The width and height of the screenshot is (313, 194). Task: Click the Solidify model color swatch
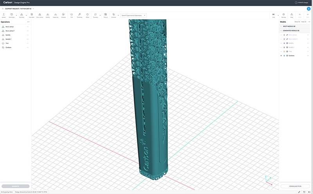[x=284, y=43]
